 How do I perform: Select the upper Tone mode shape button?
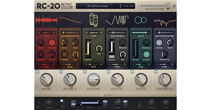point(125,101)
